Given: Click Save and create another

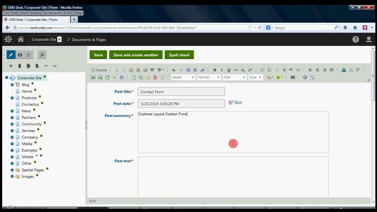Looking at the screenshot, I should [136, 55].
